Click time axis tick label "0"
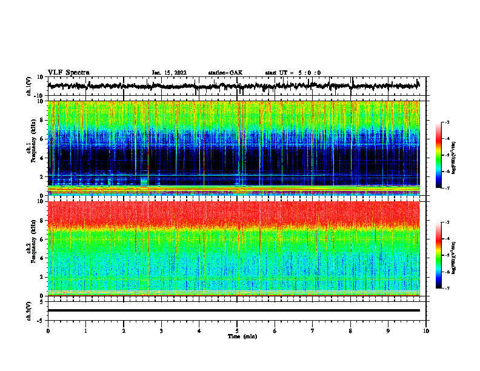Viewport: 480px width, 371px height. coord(48,331)
